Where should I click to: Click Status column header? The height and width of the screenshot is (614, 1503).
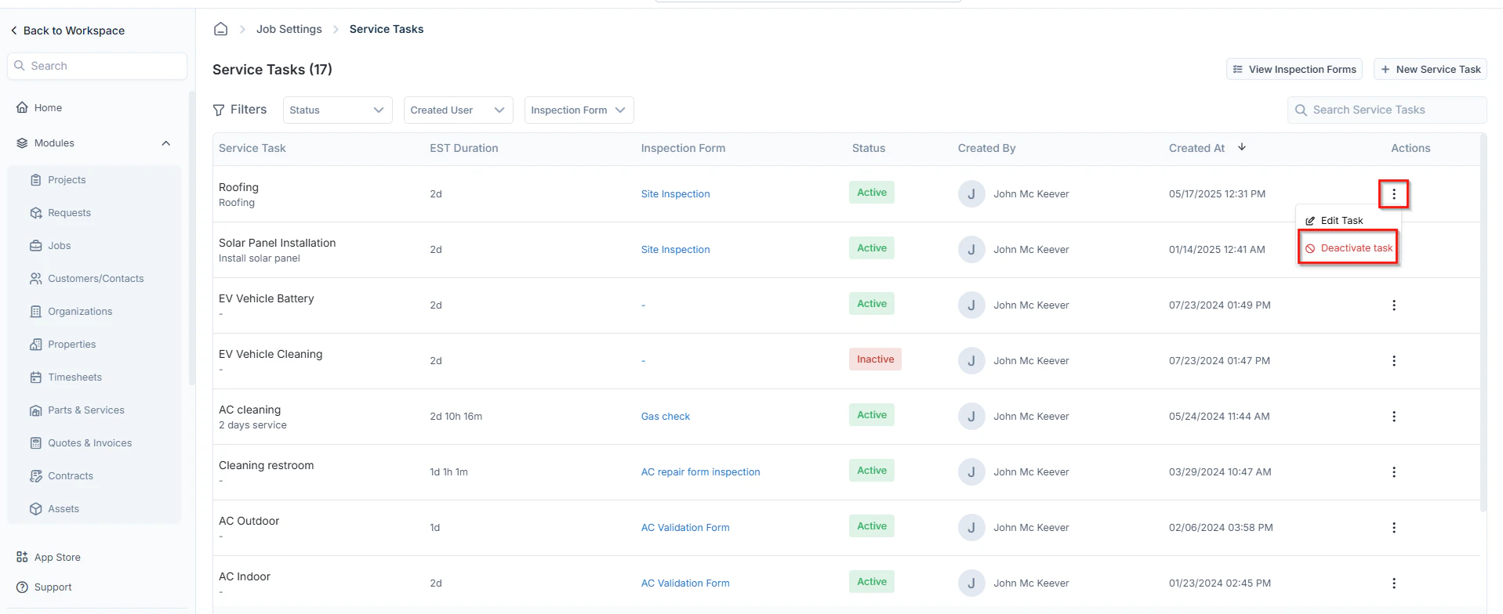[x=869, y=148]
